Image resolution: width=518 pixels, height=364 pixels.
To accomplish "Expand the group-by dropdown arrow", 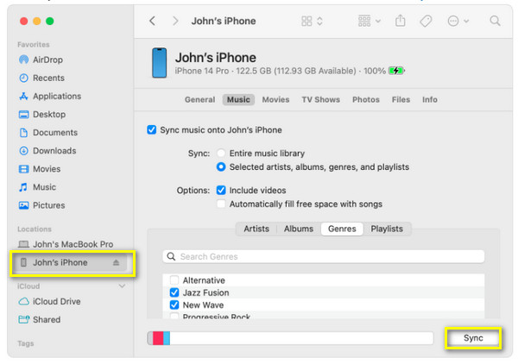I will [378, 21].
